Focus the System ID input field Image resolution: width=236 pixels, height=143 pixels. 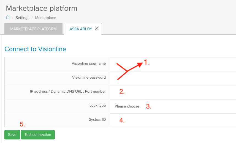[173, 120]
